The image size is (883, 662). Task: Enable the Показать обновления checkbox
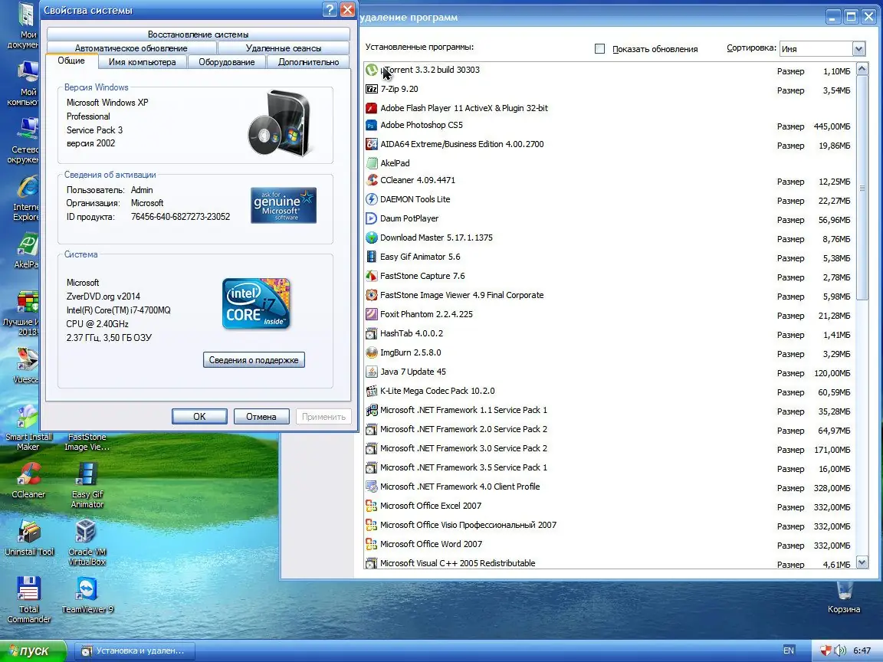pyautogui.click(x=599, y=49)
